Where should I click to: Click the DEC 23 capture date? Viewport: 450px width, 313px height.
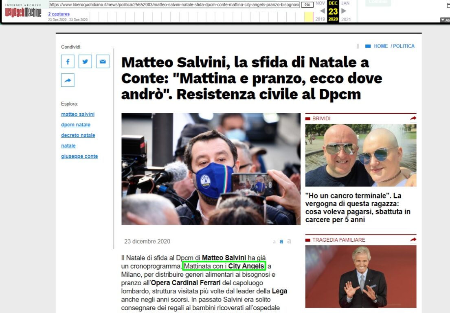[333, 11]
